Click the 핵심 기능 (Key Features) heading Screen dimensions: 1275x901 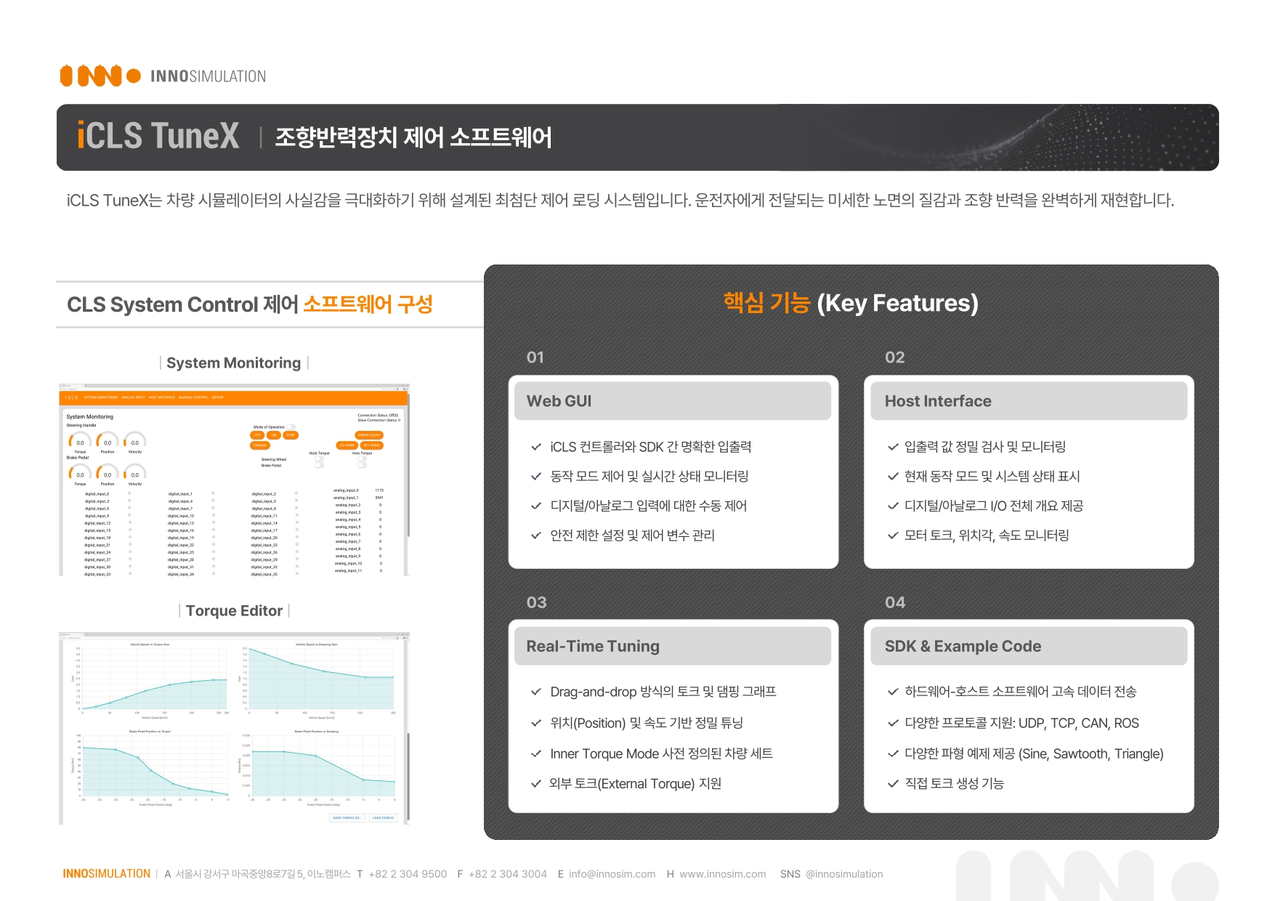click(x=851, y=303)
